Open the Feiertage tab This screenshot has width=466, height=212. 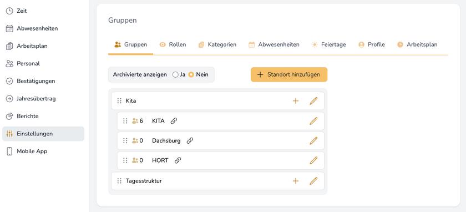[328, 44]
